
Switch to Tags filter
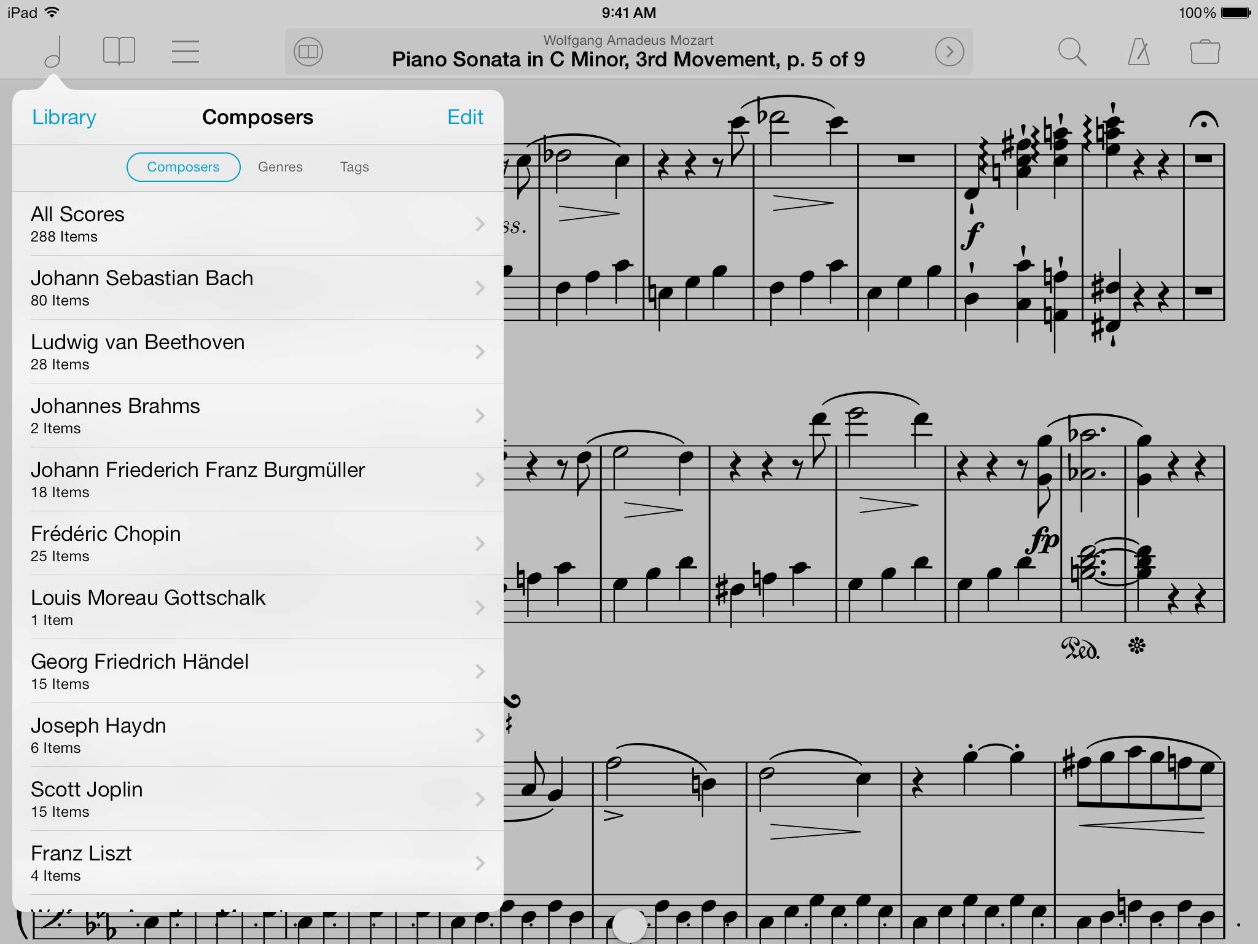(354, 167)
